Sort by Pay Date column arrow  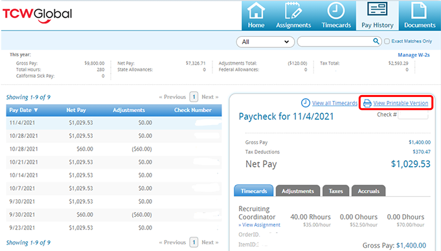click(x=36, y=110)
